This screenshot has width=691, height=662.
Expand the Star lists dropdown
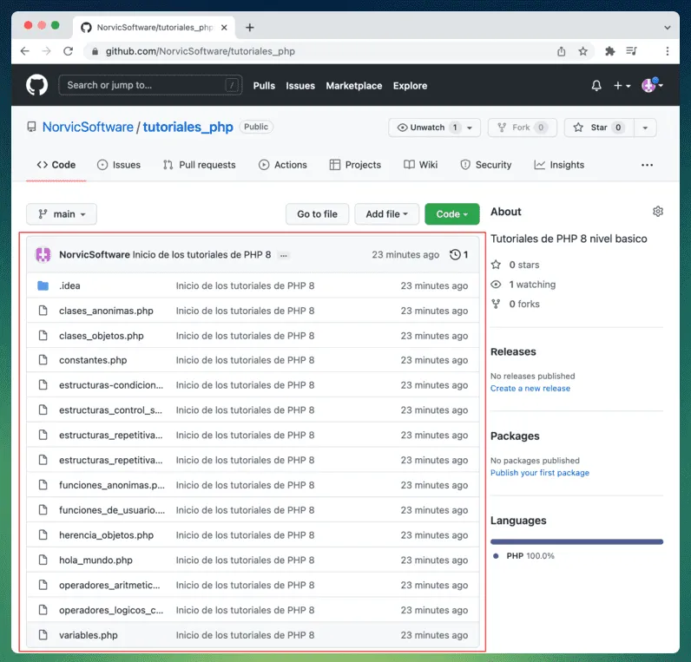coord(645,128)
